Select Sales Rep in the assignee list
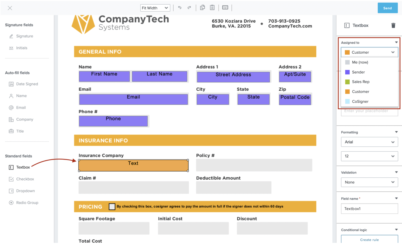 tap(360, 82)
